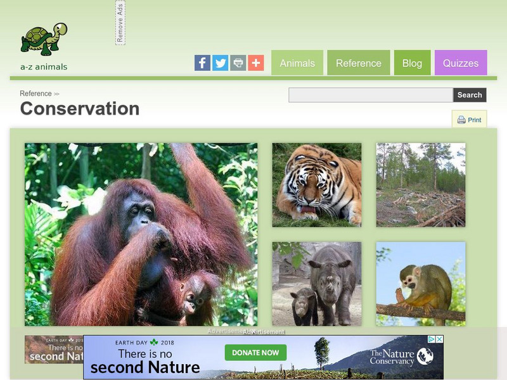Viewport: 507px width, 380px height.
Task: Click the Facebook share icon
Action: [x=202, y=63]
